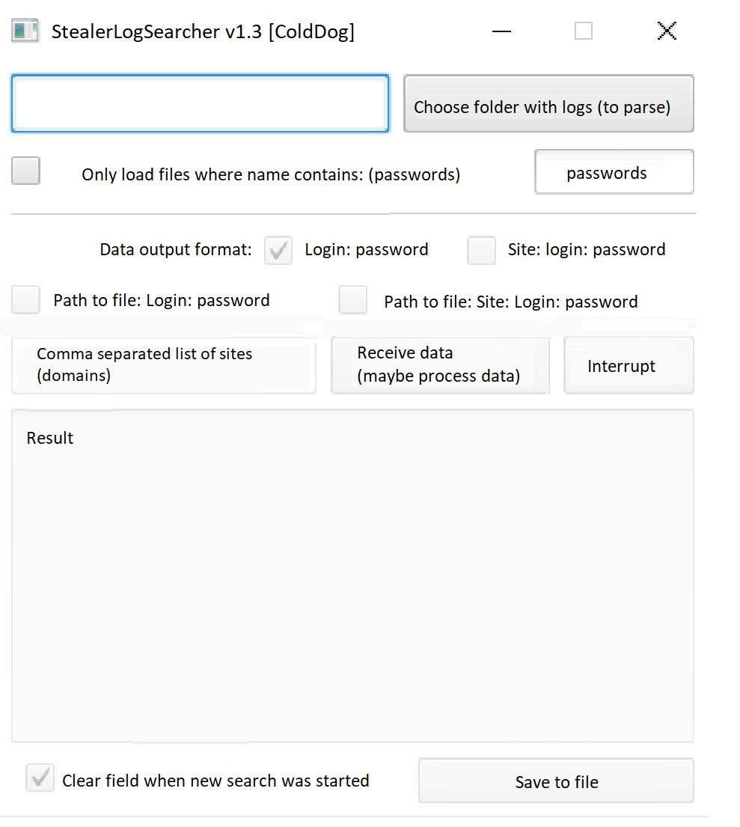Click the Save to file button

pyautogui.click(x=556, y=781)
